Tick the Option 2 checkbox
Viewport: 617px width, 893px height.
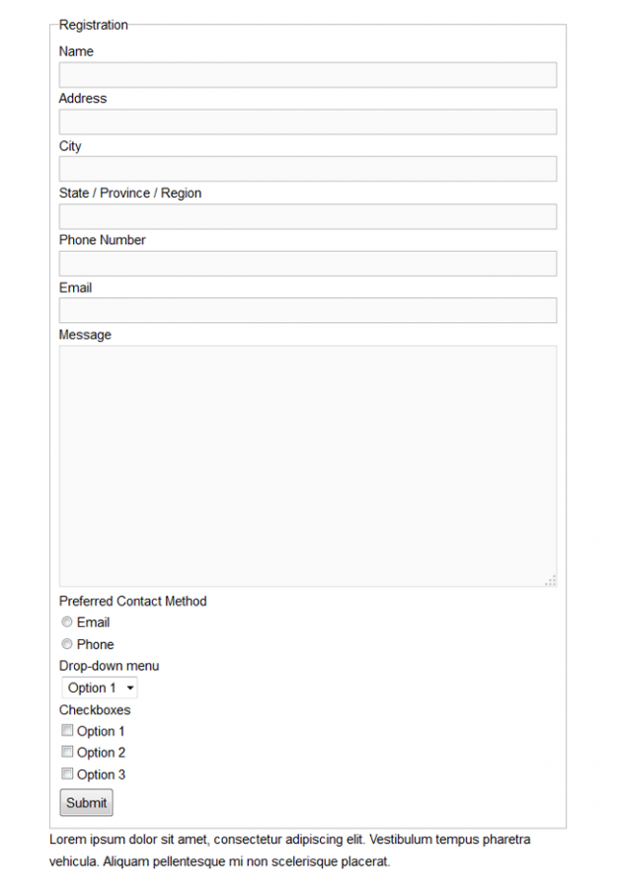coord(67,753)
